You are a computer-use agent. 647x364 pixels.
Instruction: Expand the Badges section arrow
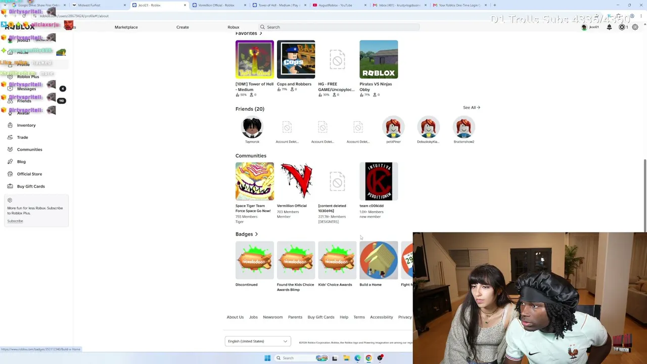[256, 234]
